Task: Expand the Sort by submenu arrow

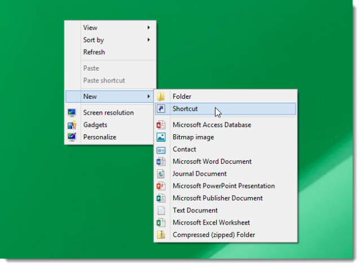Action: pos(149,40)
